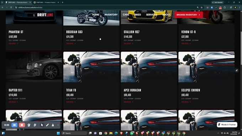Viewport: 242px width, 136px height.
Task: Select the highlighter tool in recorder
Action: (x=53, y=125)
